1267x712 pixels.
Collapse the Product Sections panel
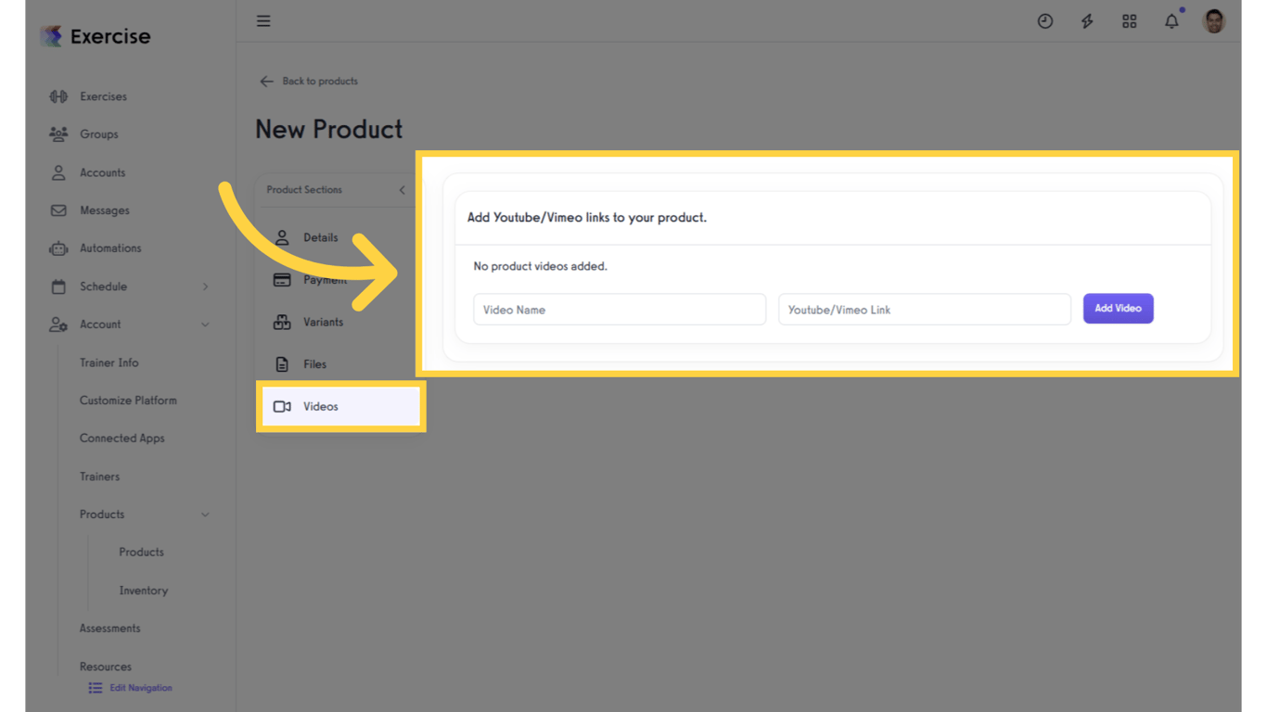point(402,190)
